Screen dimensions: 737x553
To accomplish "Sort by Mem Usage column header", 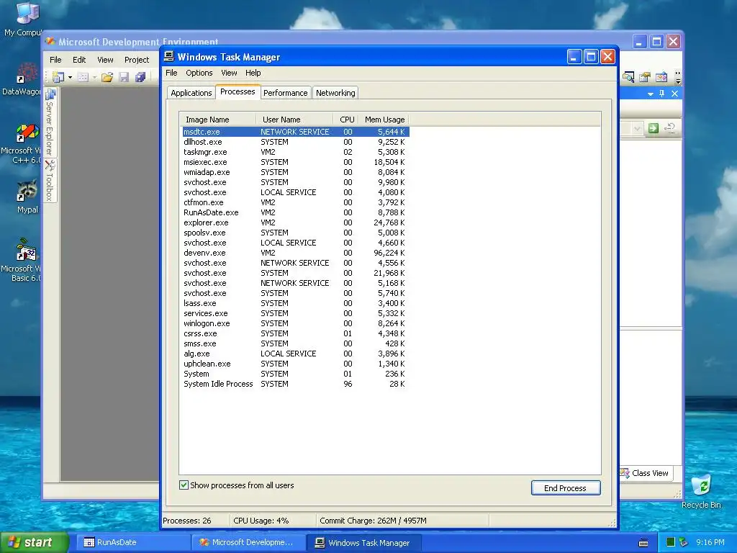I will 384,120.
